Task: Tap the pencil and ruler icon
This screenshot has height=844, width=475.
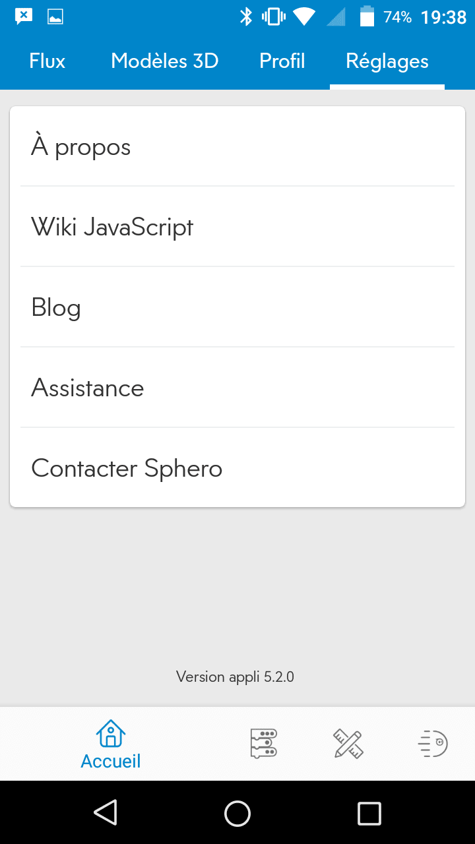Action: coord(348,744)
